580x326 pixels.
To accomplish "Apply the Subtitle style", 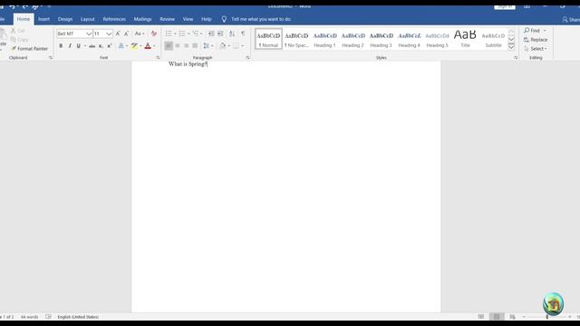I will pyautogui.click(x=493, y=39).
